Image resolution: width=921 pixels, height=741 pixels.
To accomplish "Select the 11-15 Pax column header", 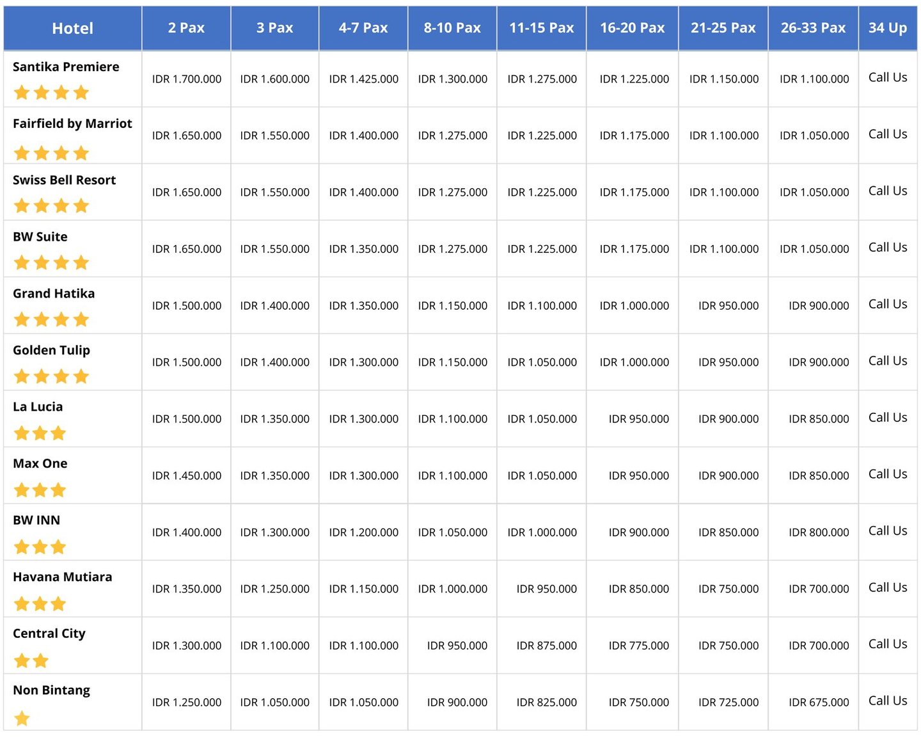I will tap(542, 28).
